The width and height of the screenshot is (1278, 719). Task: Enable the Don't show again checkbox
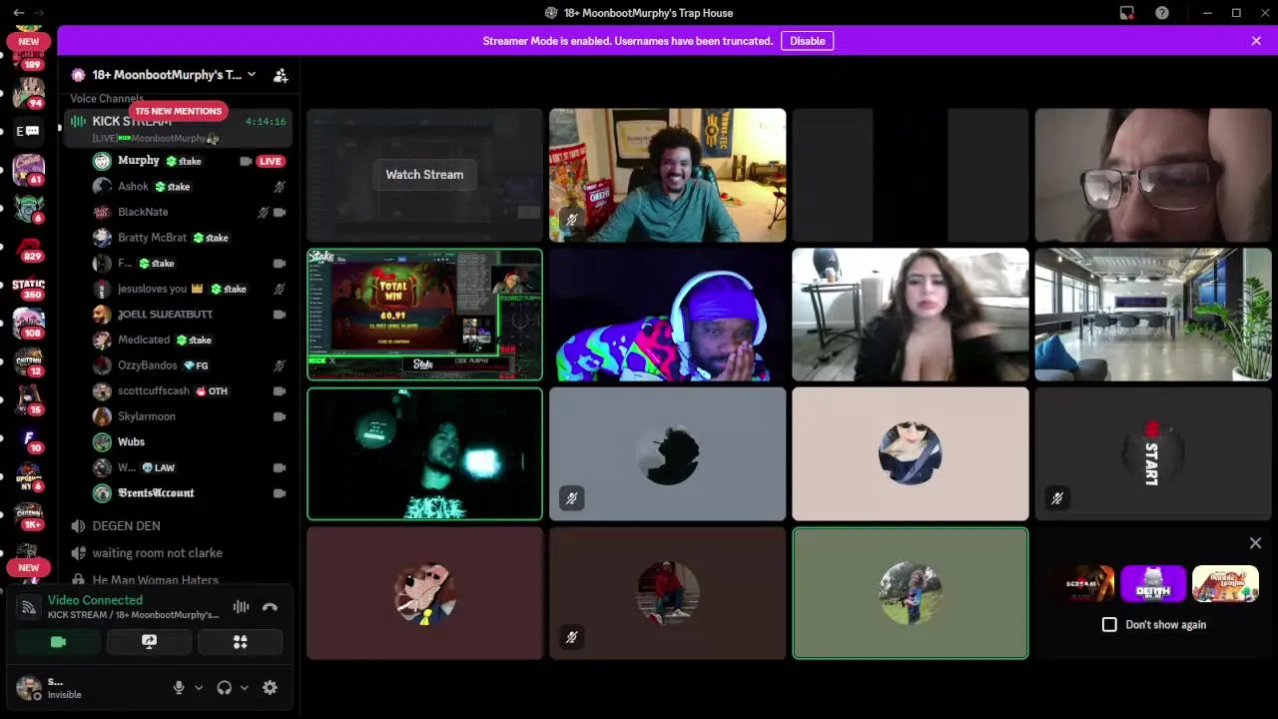point(1109,625)
